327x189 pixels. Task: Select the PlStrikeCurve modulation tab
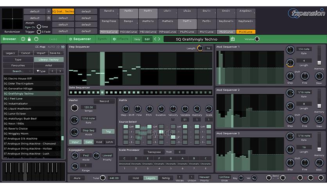click(109, 32)
